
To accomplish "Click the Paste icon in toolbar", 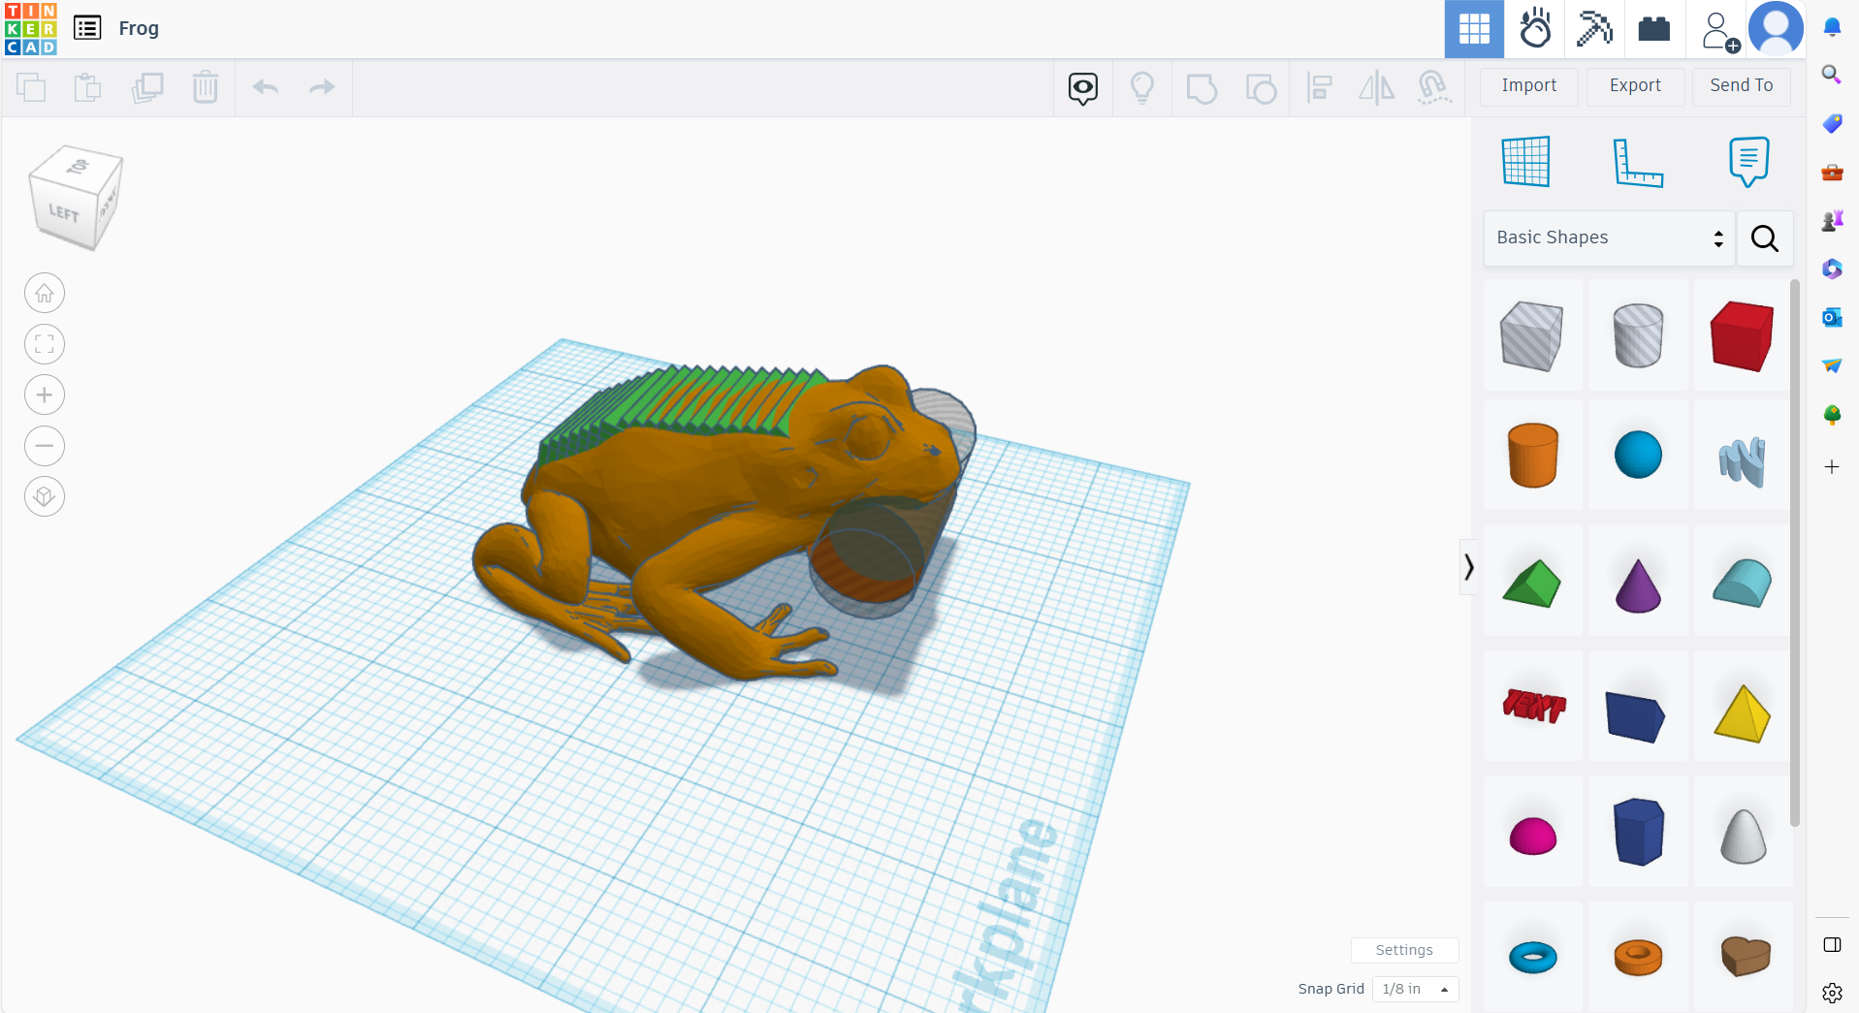I will (88, 87).
